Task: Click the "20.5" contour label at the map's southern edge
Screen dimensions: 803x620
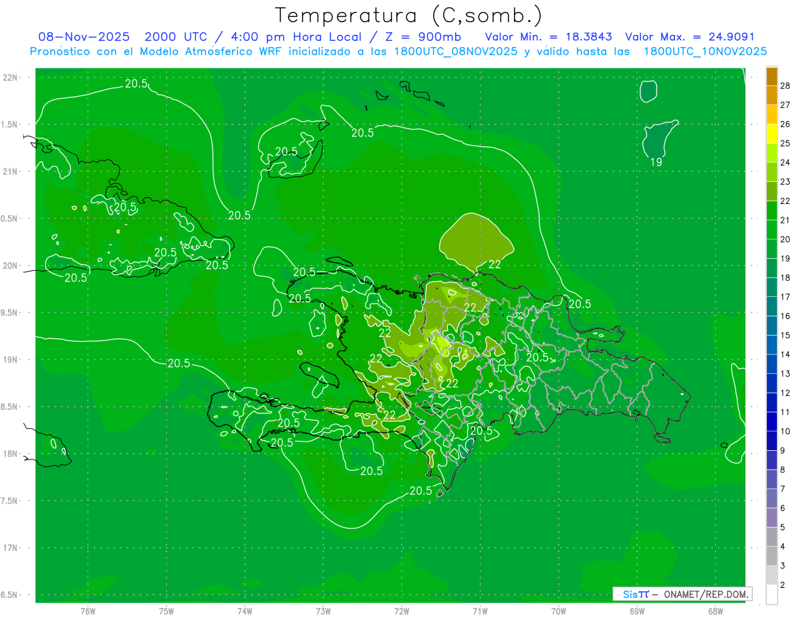Action: [420, 491]
